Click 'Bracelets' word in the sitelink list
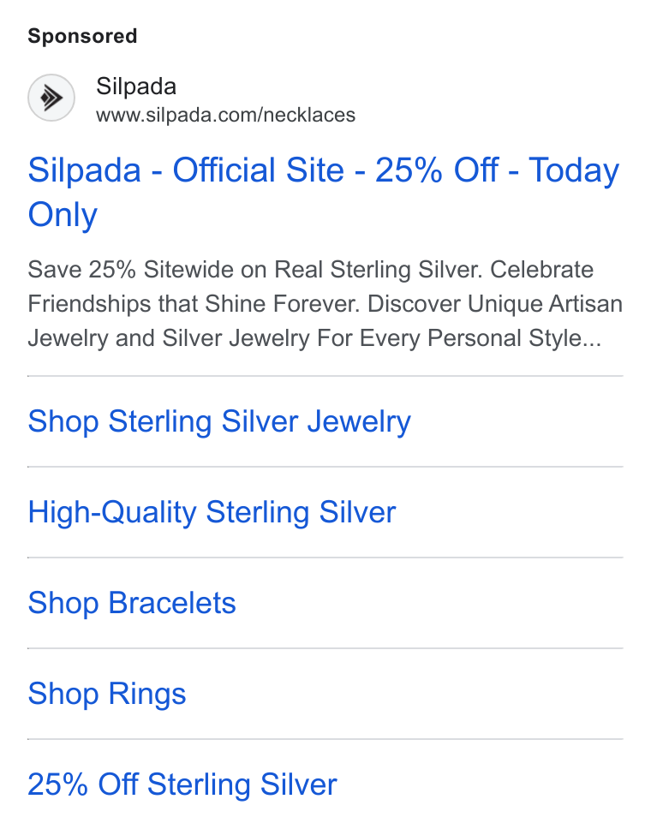 [172, 603]
